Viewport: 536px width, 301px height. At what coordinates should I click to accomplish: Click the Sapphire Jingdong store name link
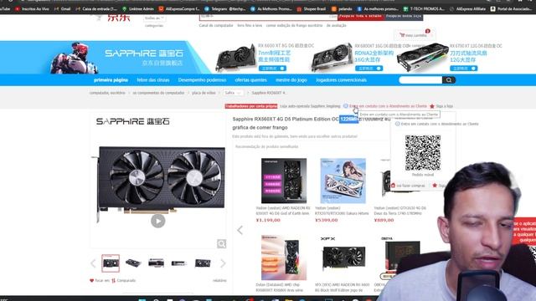310,106
